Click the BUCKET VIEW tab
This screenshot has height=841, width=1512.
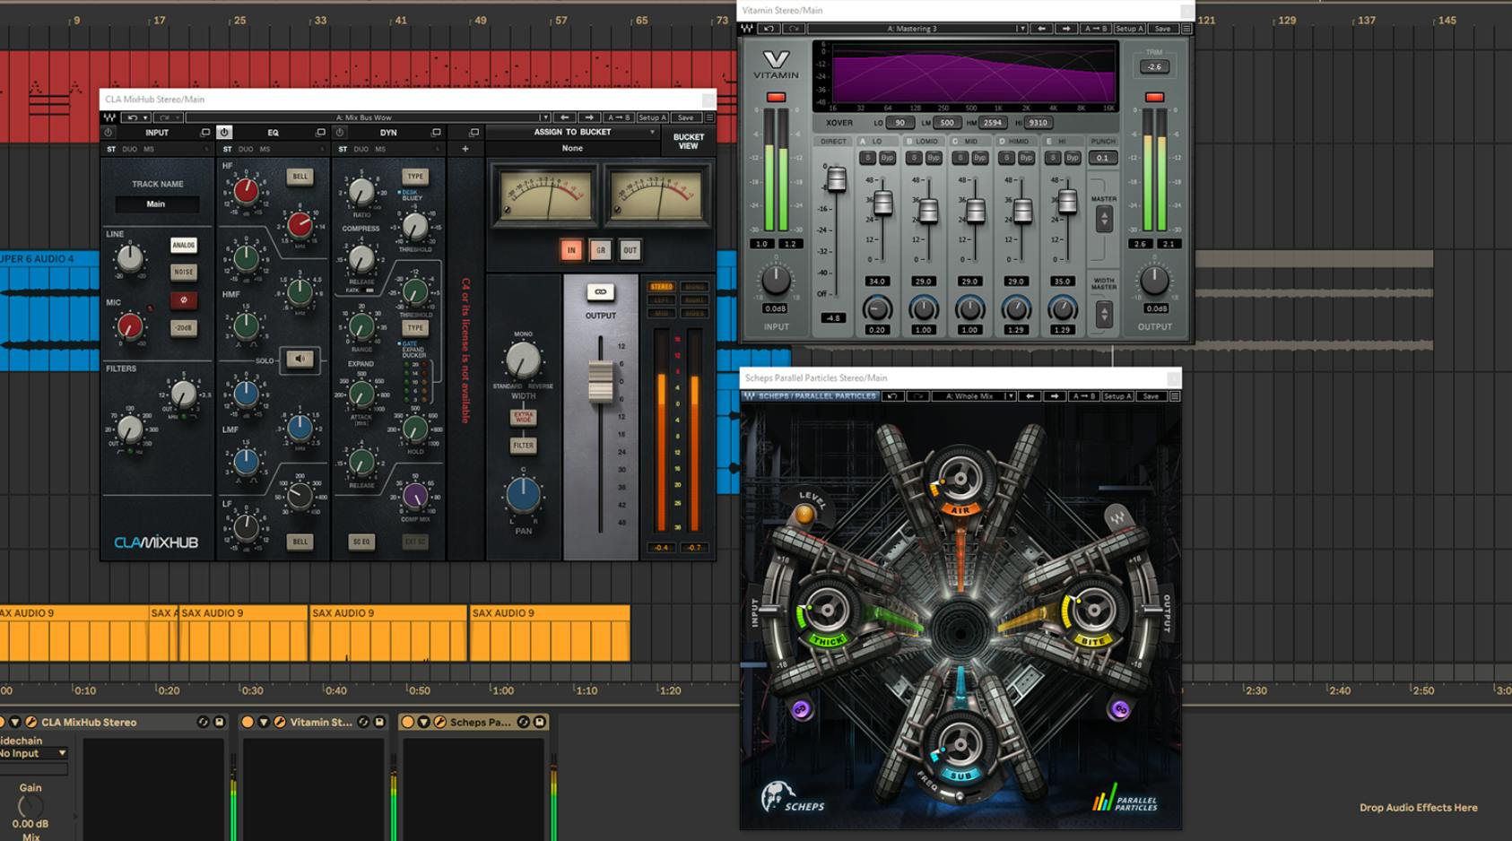coord(688,142)
